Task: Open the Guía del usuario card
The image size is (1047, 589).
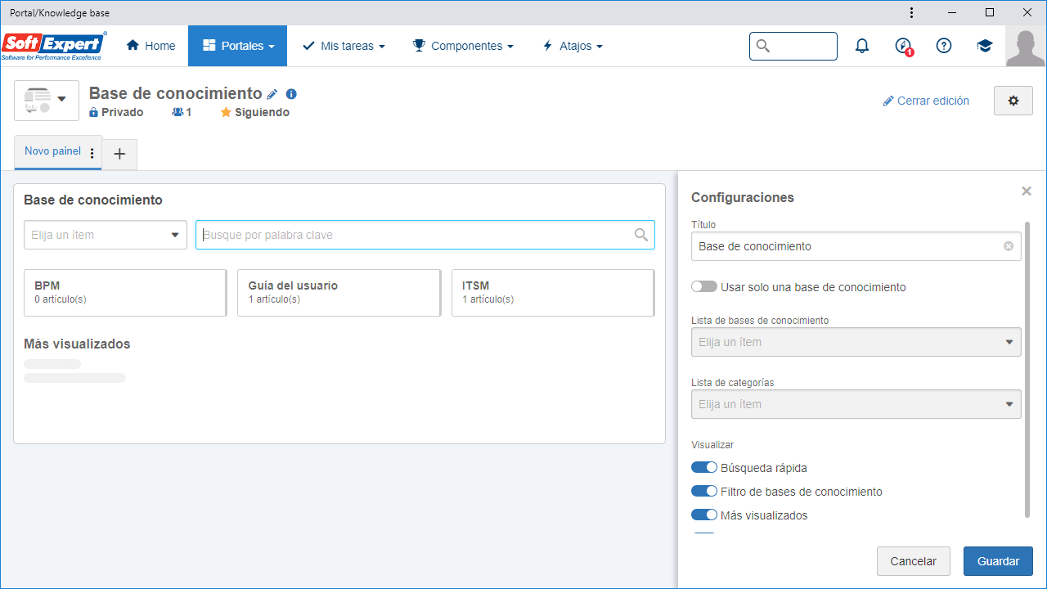Action: (339, 292)
